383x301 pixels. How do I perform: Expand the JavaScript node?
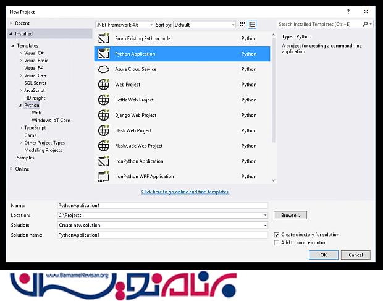tap(20, 90)
